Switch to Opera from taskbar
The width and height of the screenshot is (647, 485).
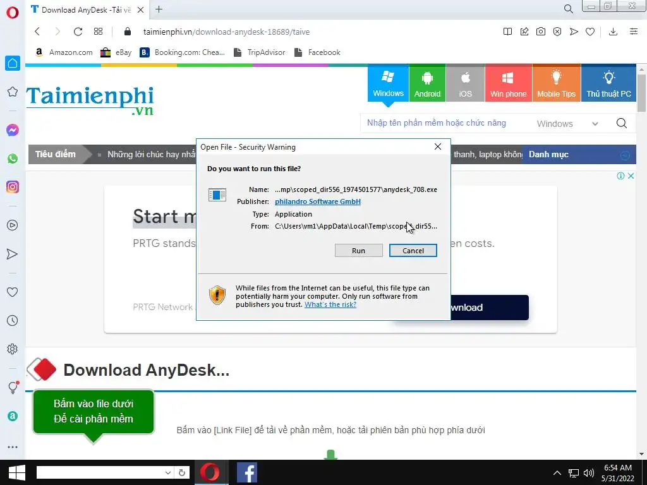click(x=210, y=472)
